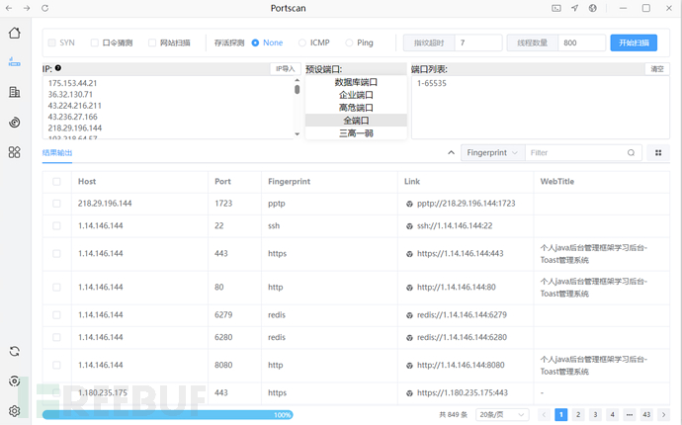
Task: Select the ICMP radio button
Action: pyautogui.click(x=302, y=42)
